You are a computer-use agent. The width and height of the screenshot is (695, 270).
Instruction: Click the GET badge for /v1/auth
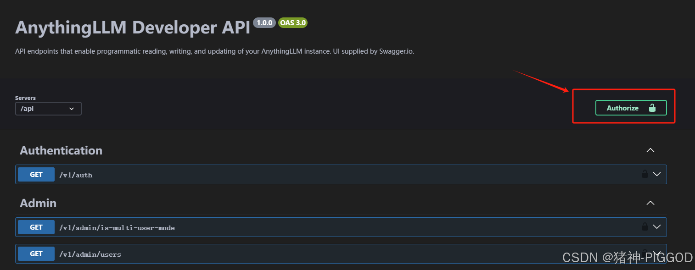[x=36, y=174]
